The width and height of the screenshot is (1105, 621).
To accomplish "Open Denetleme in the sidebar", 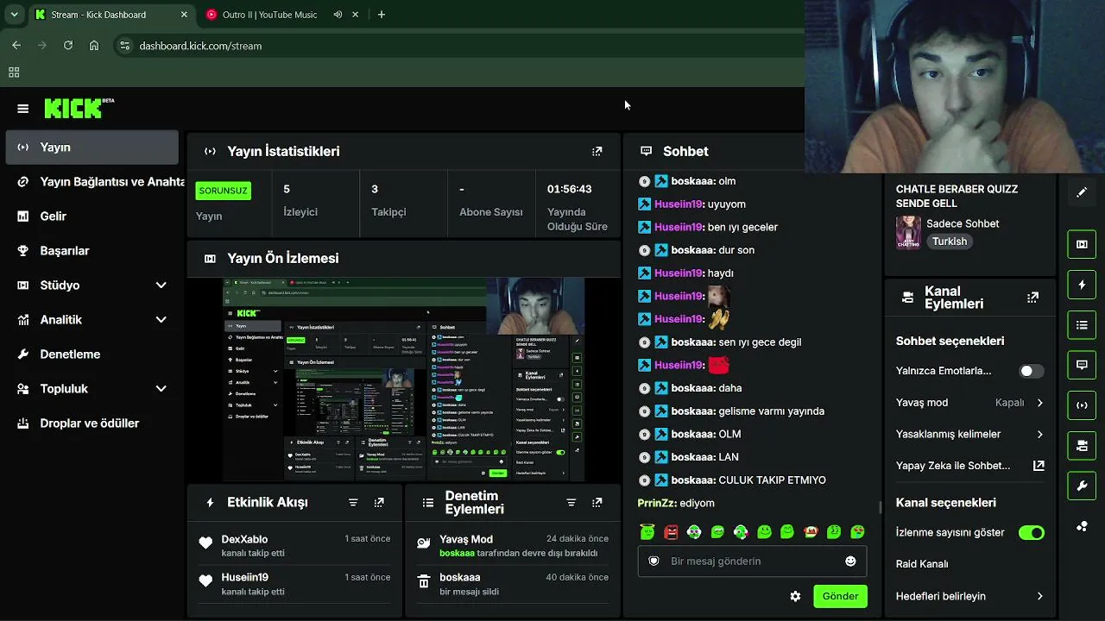I will click(92, 354).
